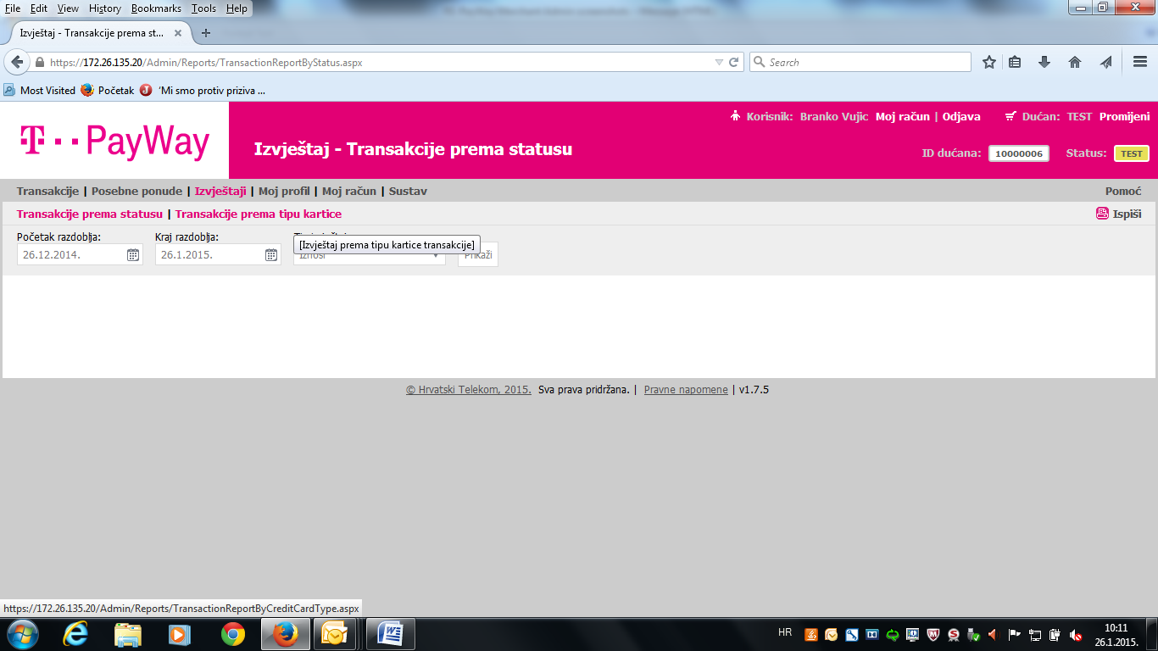Open Windows Explorer folder on taskbar

[x=128, y=634]
